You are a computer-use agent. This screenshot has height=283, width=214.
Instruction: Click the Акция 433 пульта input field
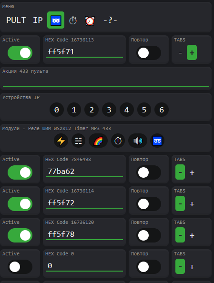[106, 81]
